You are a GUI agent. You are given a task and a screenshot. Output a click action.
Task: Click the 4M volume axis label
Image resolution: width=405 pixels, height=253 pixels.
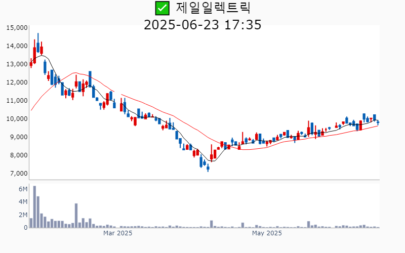pyautogui.click(x=23, y=202)
